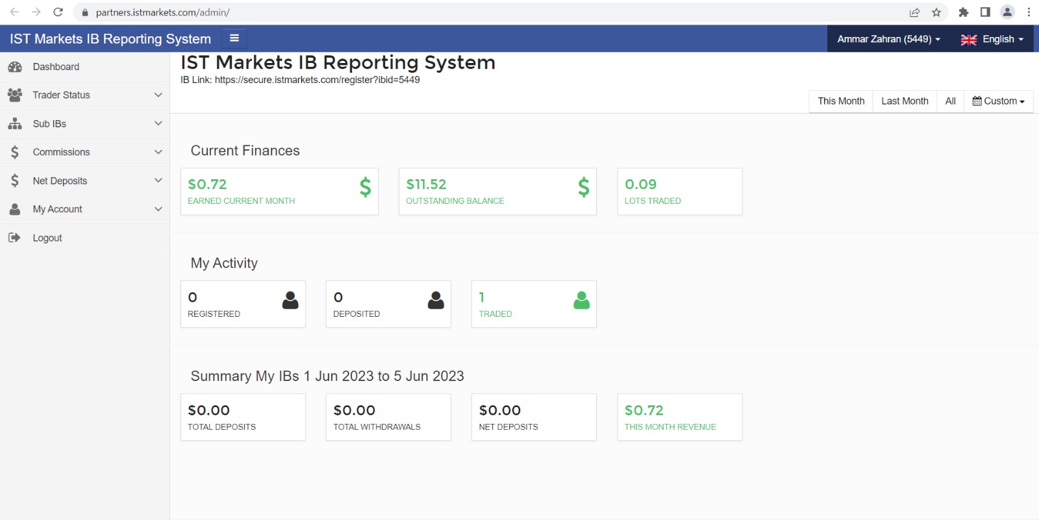Click the browser address bar URL
This screenshot has width=1039, height=520.
pyautogui.click(x=162, y=12)
